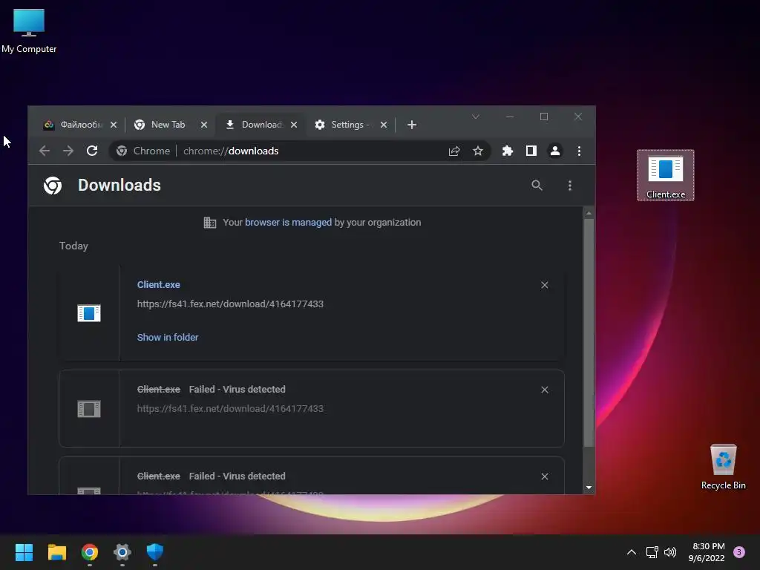
Task: Open the Windows Start menu
Action: (24, 552)
